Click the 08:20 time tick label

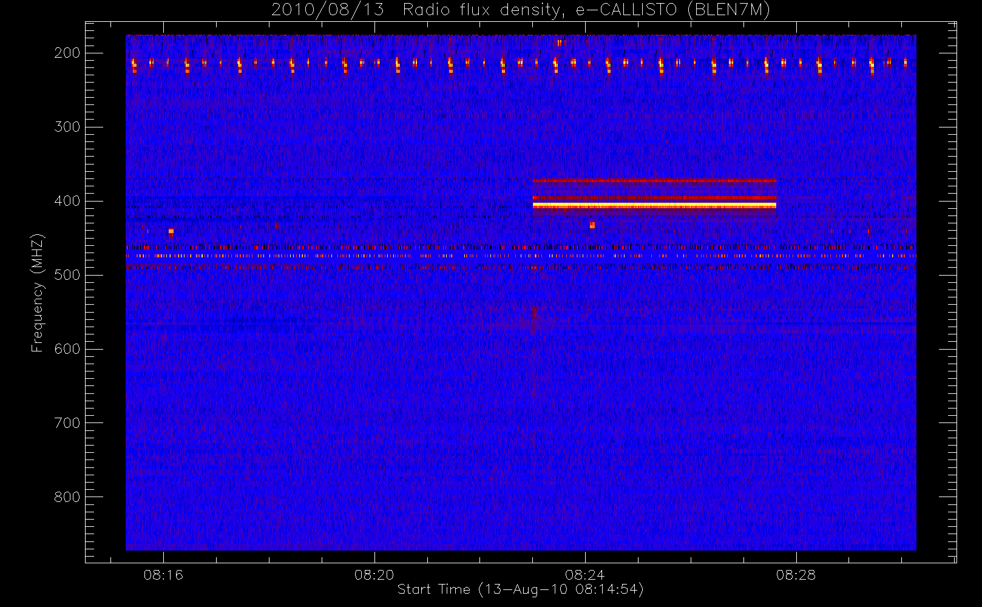click(374, 575)
